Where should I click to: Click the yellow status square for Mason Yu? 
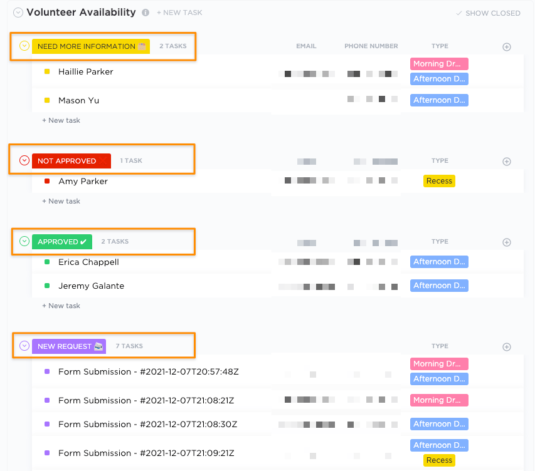click(47, 100)
